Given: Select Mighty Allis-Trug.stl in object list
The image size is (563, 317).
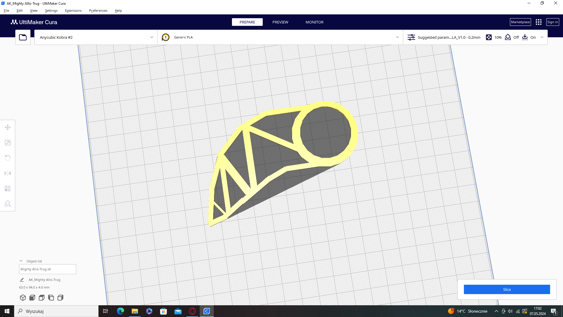Looking at the screenshot, I should 47,269.
